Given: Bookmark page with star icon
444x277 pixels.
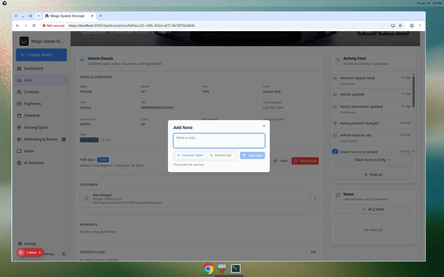Looking at the screenshot, I should (x=400, y=26).
